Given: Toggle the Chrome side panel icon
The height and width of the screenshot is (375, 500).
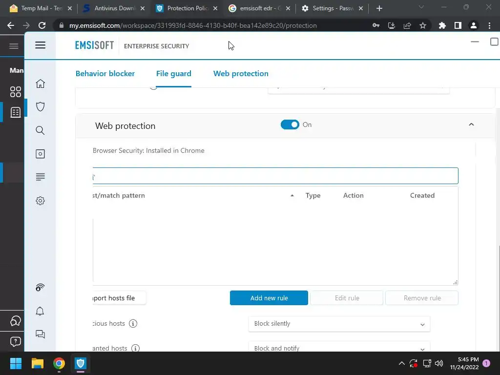Looking at the screenshot, I should click(458, 25).
